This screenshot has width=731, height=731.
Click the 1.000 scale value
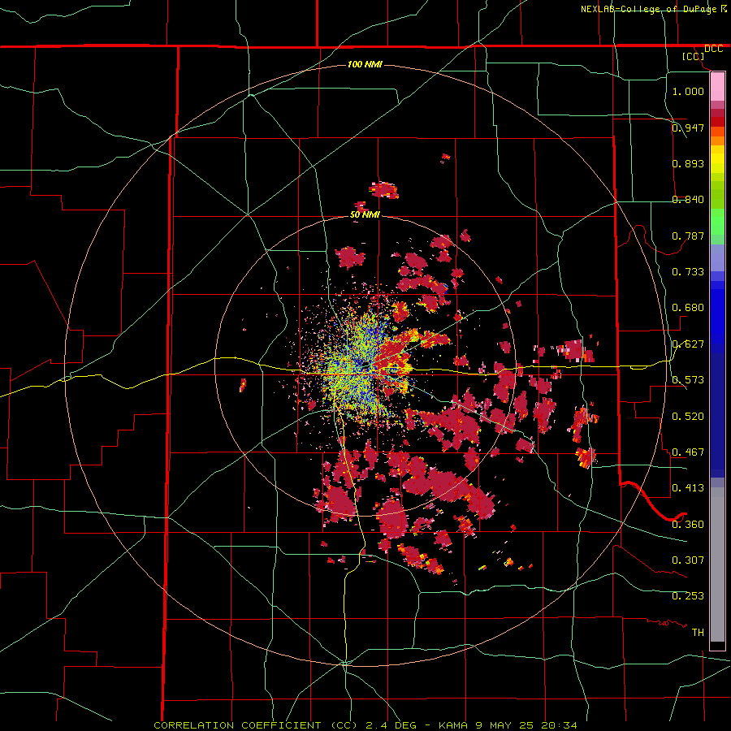point(688,91)
